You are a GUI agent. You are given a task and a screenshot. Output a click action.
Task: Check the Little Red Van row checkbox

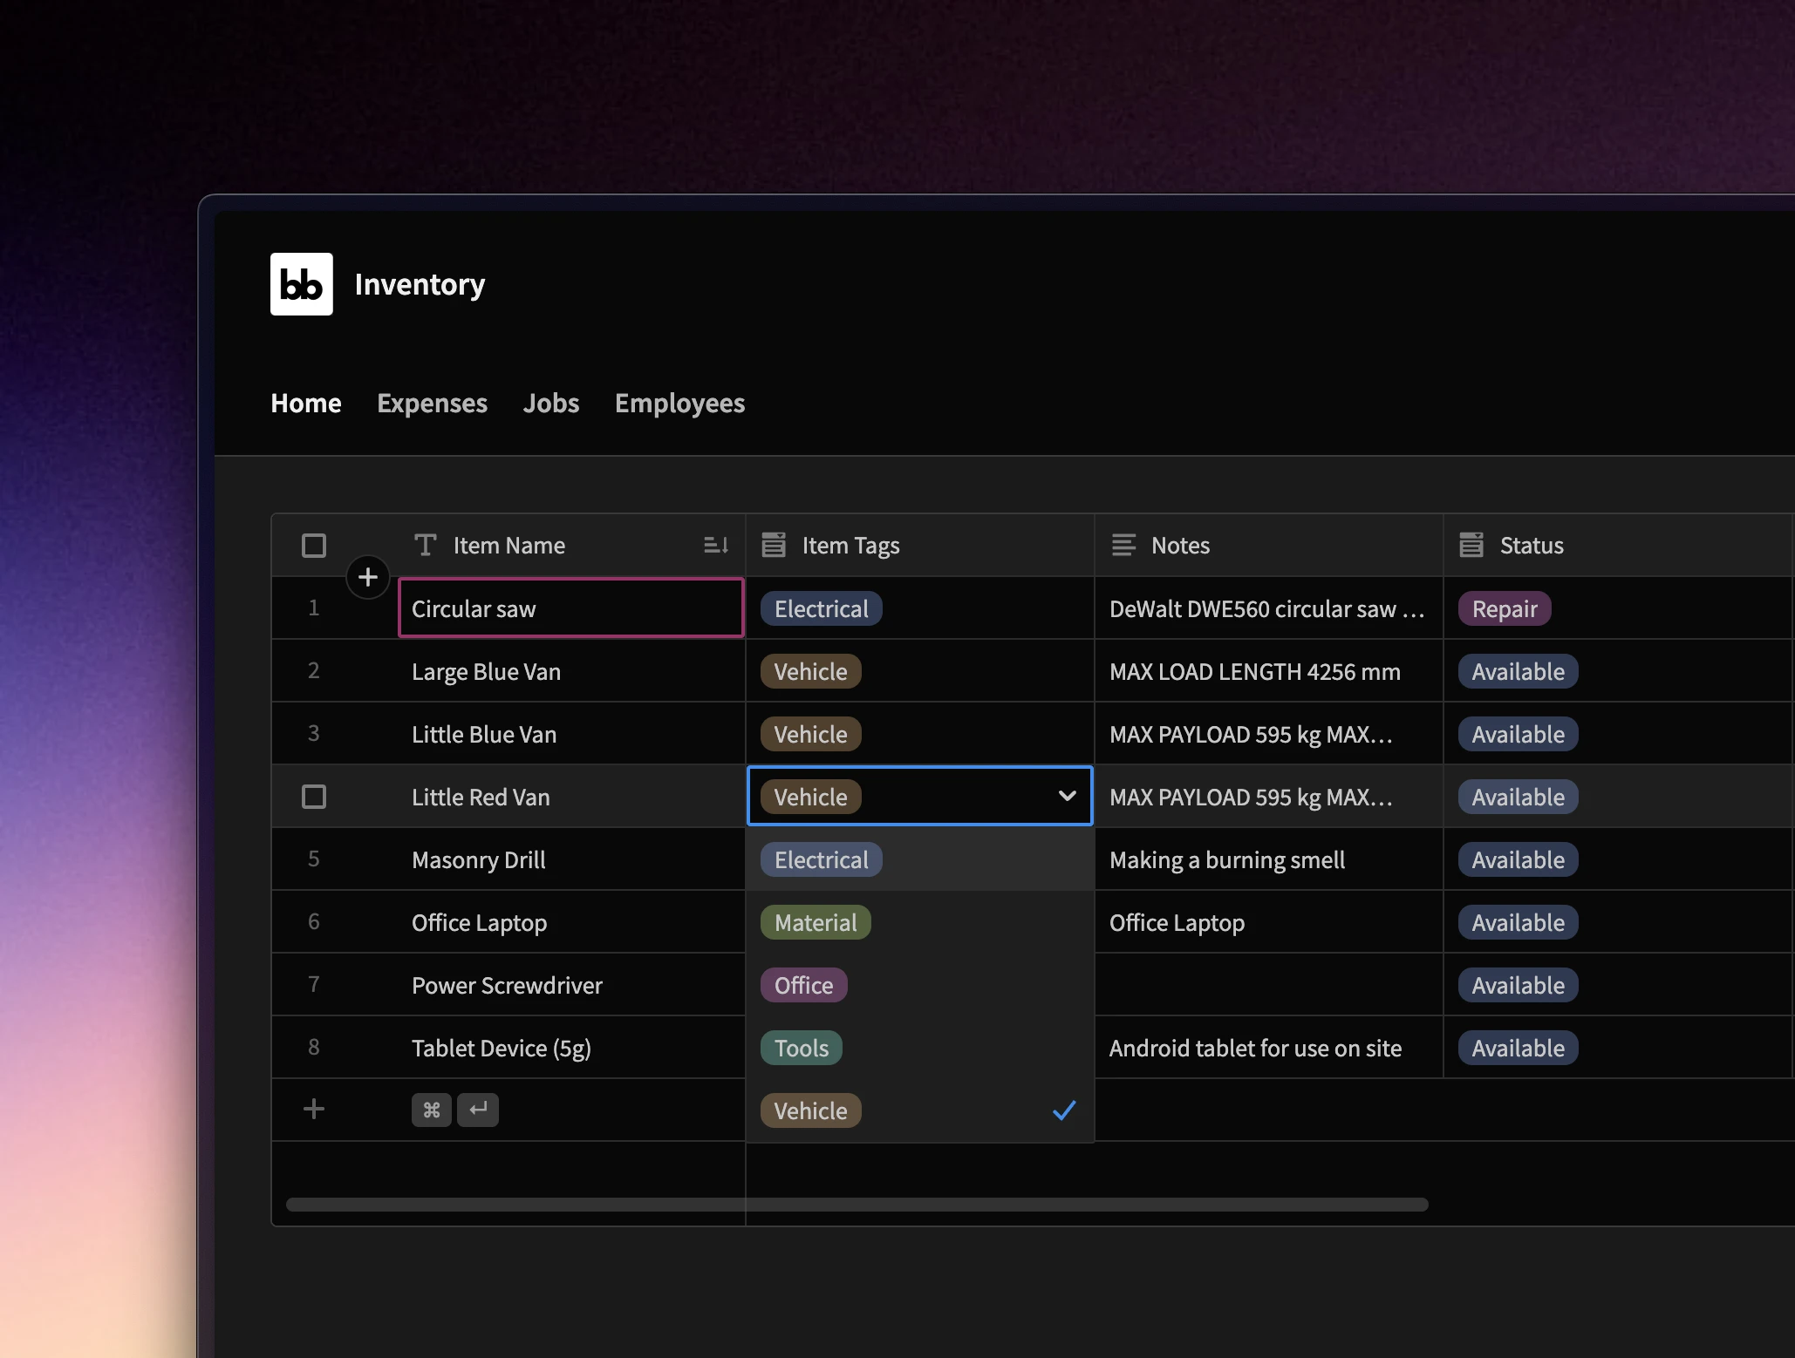(314, 797)
